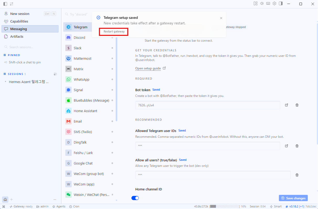Click the swap arrows icon in title bar
The width and height of the screenshot is (318, 209).
[12, 4]
